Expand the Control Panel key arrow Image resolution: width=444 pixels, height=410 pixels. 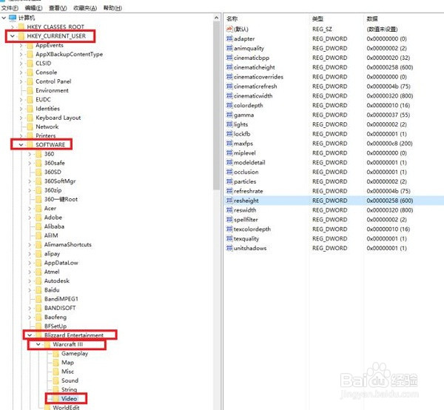[x=21, y=81]
